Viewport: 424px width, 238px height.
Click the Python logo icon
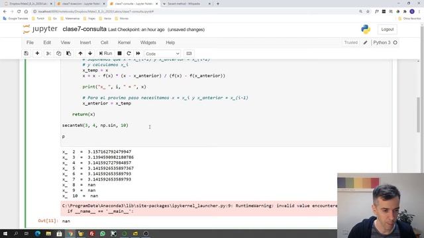tap(366, 29)
